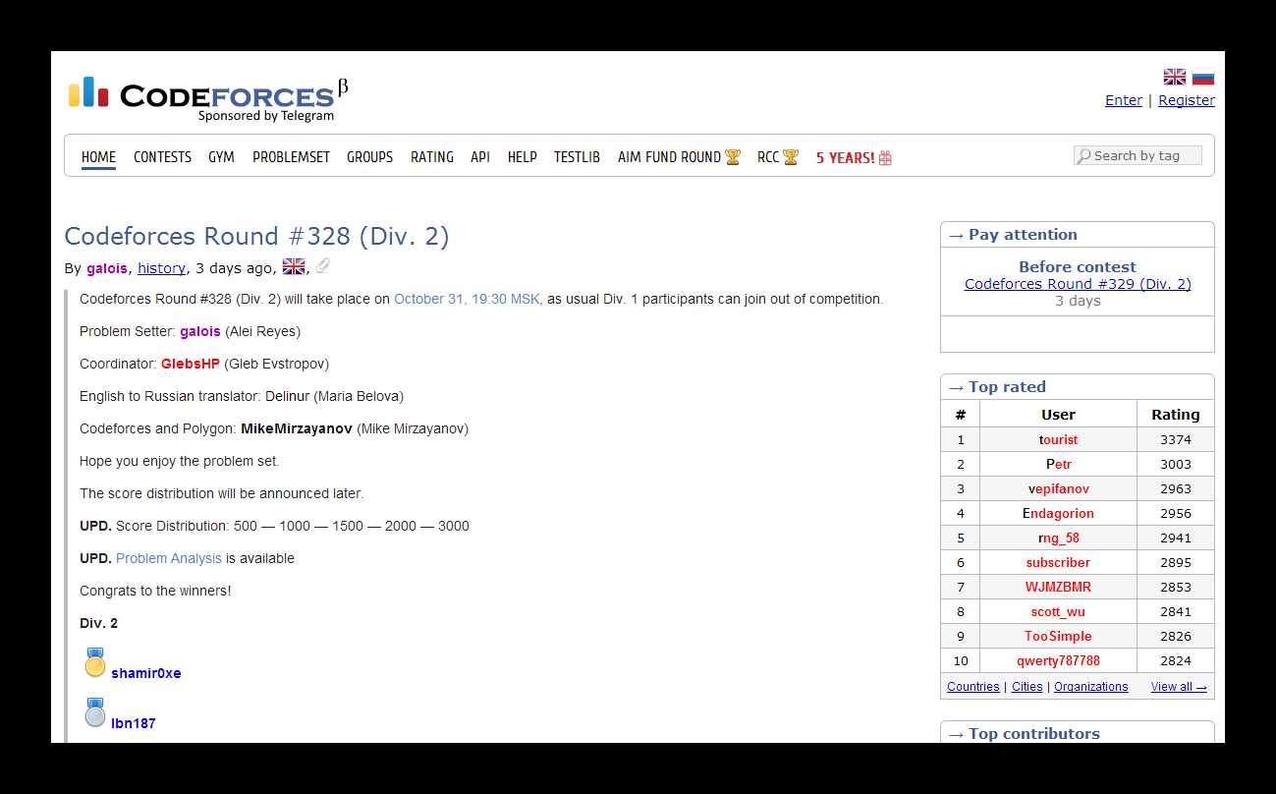
Task: Click the gold medal icon near shamir0xe
Action: [x=94, y=663]
